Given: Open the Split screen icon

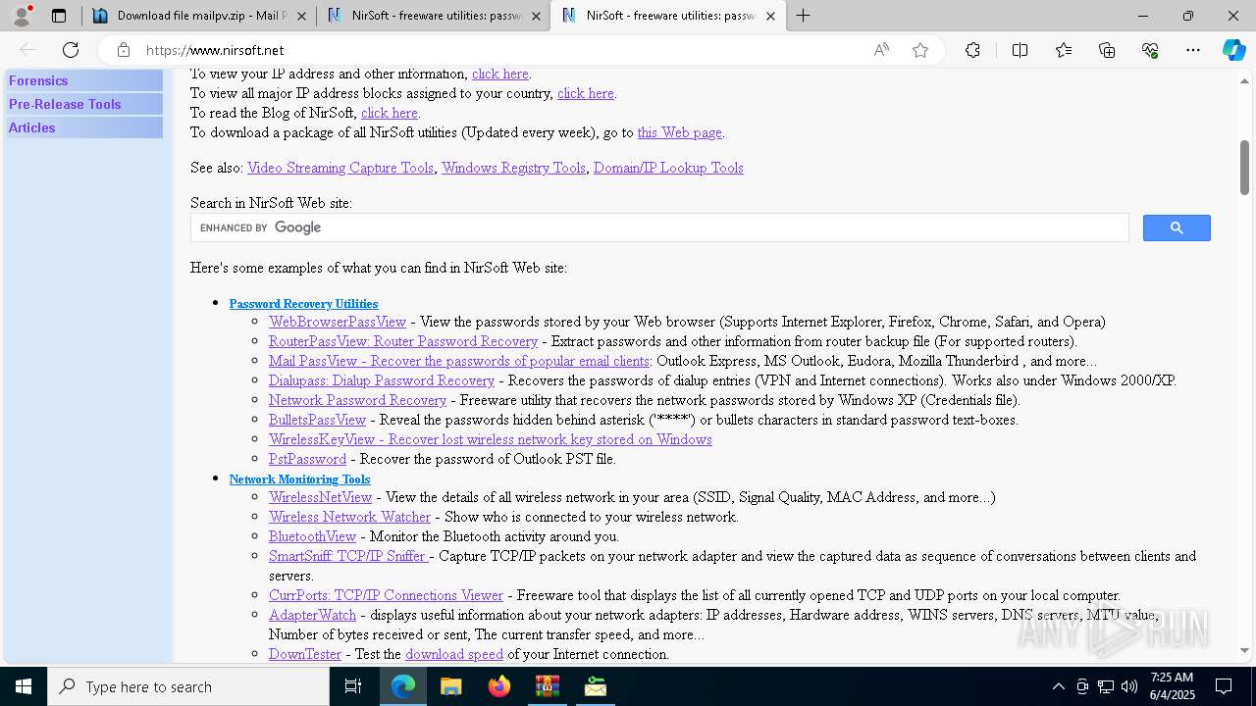Looking at the screenshot, I should (x=1020, y=50).
